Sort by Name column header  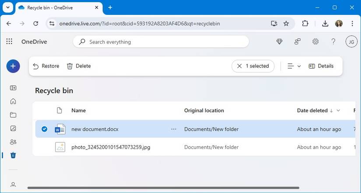tap(78, 111)
